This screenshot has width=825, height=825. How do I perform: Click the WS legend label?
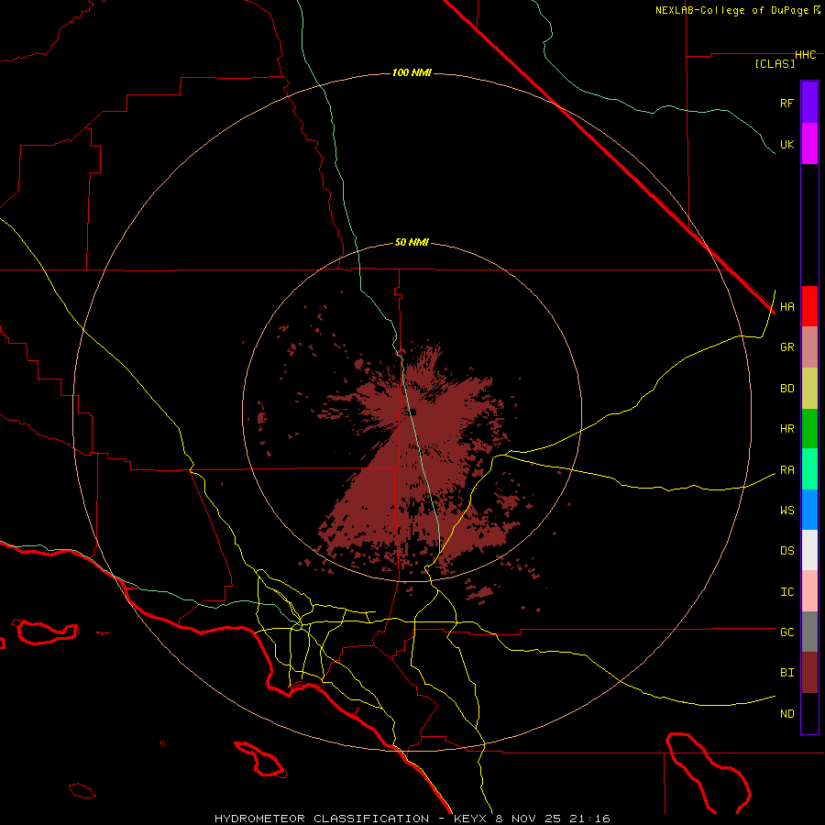click(x=786, y=511)
